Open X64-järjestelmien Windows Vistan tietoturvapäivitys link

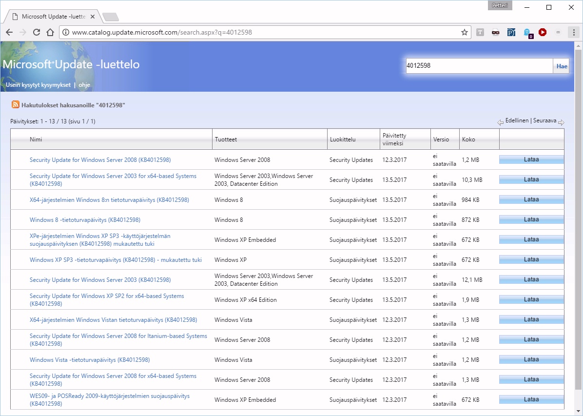pyautogui.click(x=114, y=320)
